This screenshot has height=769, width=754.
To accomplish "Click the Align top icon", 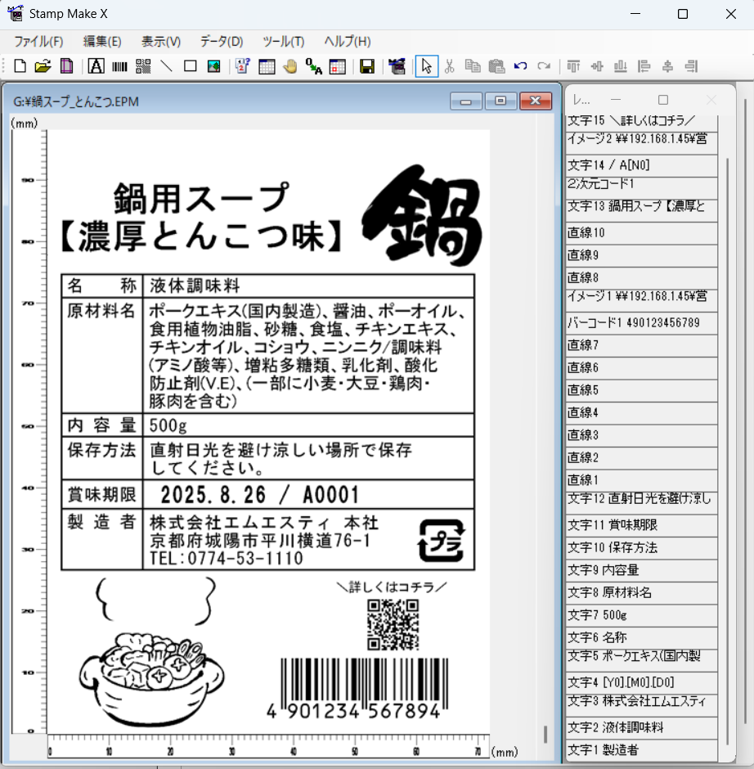I will [x=573, y=66].
